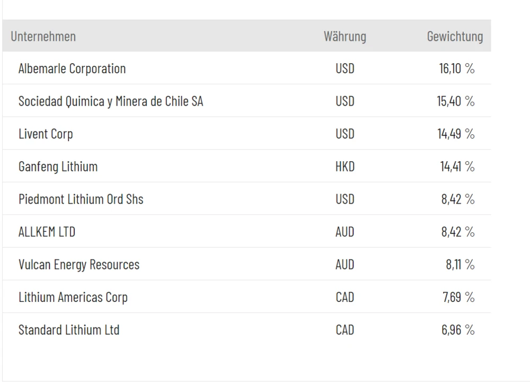530x382 pixels.
Task: Click the Ganfeng Lithium company link
Action: click(58, 167)
